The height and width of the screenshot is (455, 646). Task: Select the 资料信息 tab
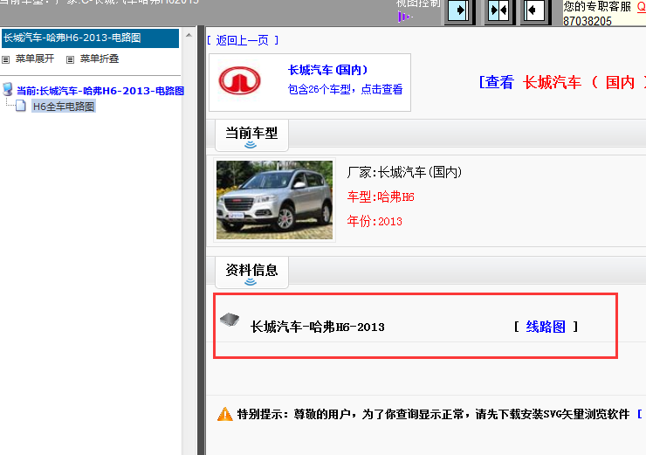(x=251, y=272)
